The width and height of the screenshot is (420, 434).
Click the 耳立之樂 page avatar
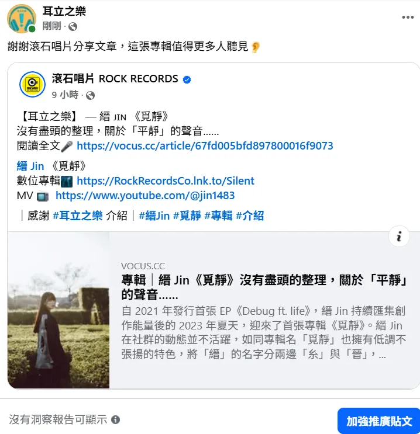point(22,19)
